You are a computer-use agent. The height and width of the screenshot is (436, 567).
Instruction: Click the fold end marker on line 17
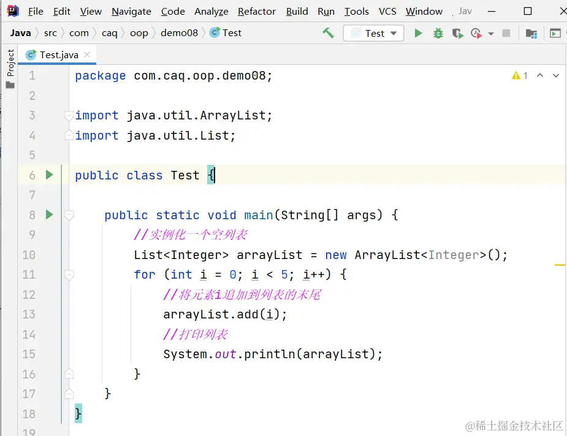[x=69, y=394]
